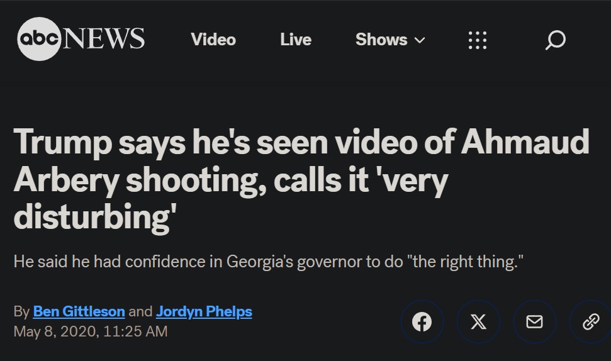
Task: Click the 'By' label before authors
Action: (21, 311)
